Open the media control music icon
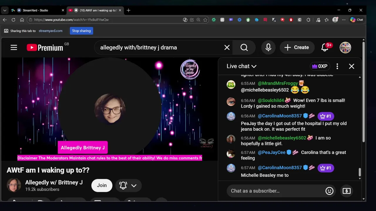 (318, 20)
